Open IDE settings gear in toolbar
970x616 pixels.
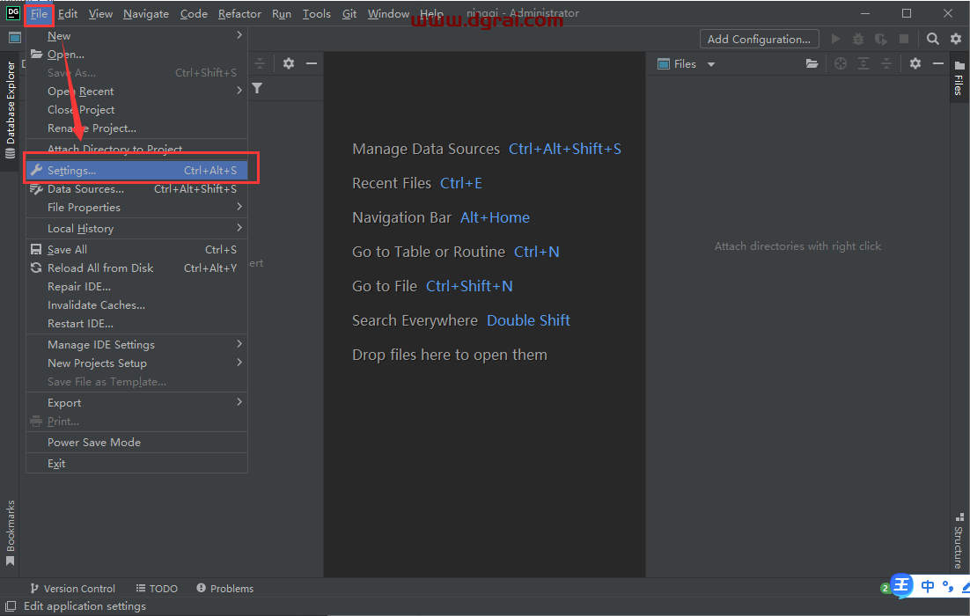(956, 39)
